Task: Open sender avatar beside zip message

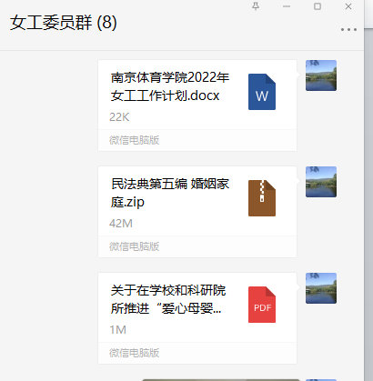Action: (x=321, y=182)
